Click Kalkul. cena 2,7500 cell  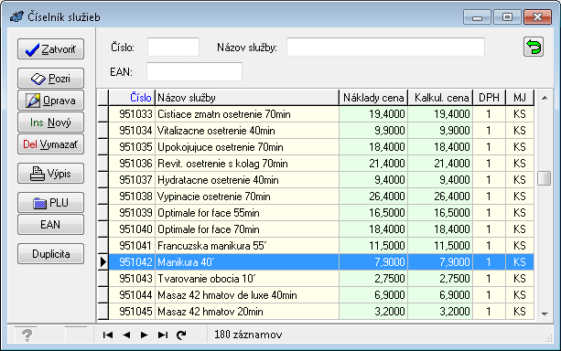pyautogui.click(x=440, y=279)
